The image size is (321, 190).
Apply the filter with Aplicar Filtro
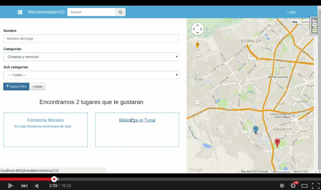pyautogui.click(x=17, y=87)
